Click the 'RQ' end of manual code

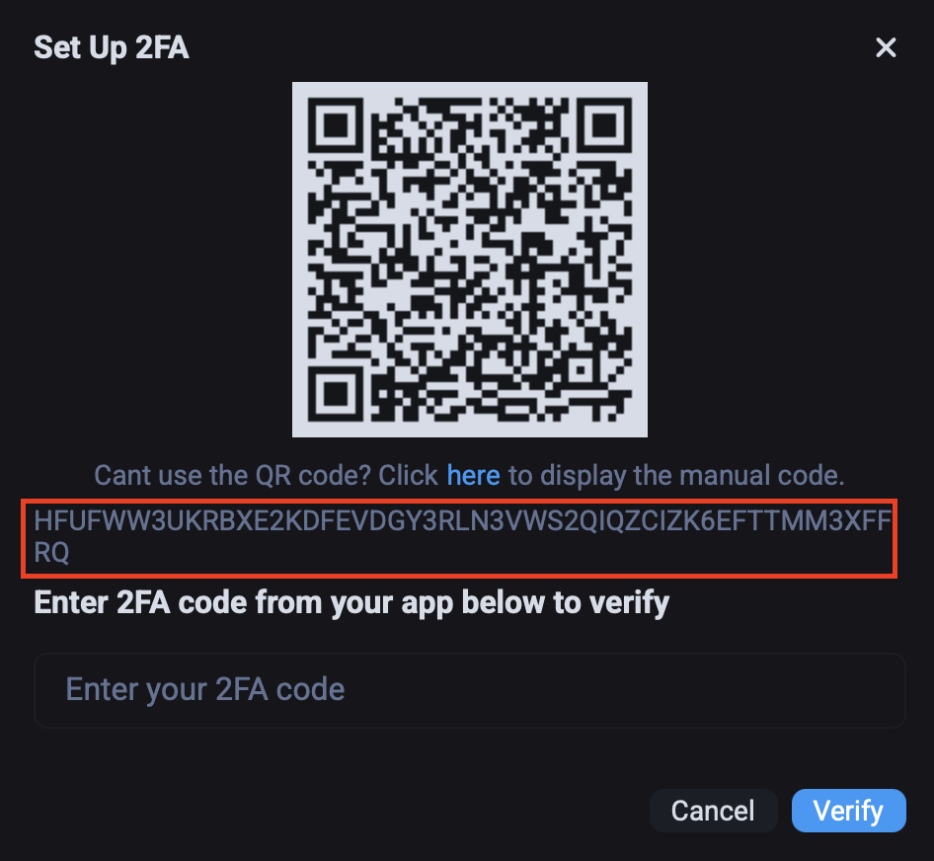pyautogui.click(x=51, y=552)
